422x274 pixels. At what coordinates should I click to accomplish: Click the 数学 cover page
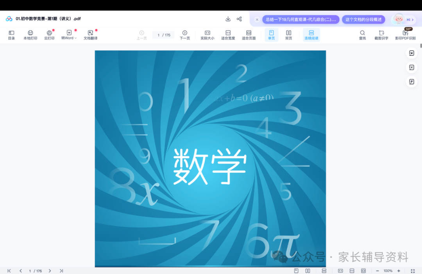coord(210,158)
